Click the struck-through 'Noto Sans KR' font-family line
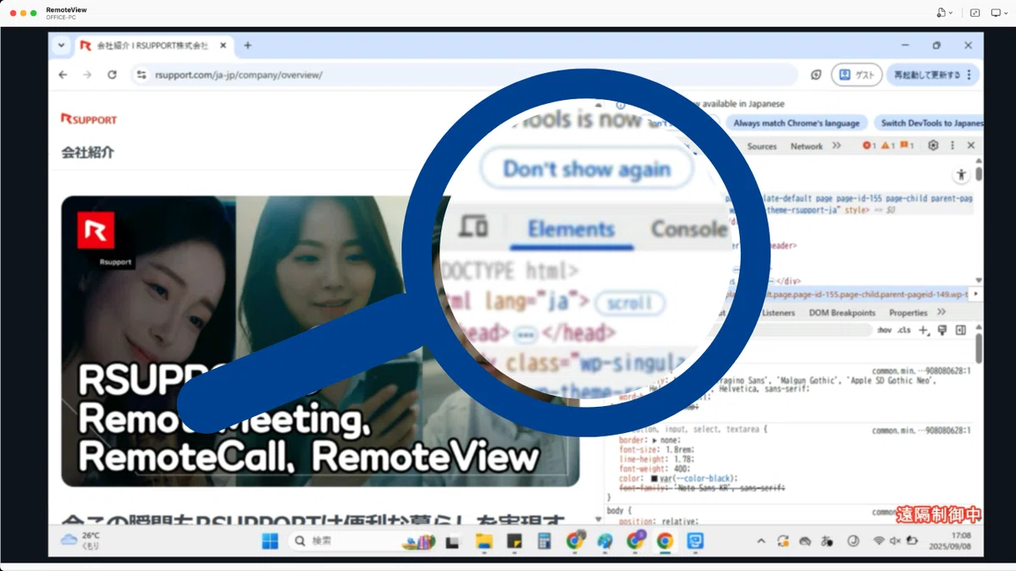 click(x=703, y=488)
